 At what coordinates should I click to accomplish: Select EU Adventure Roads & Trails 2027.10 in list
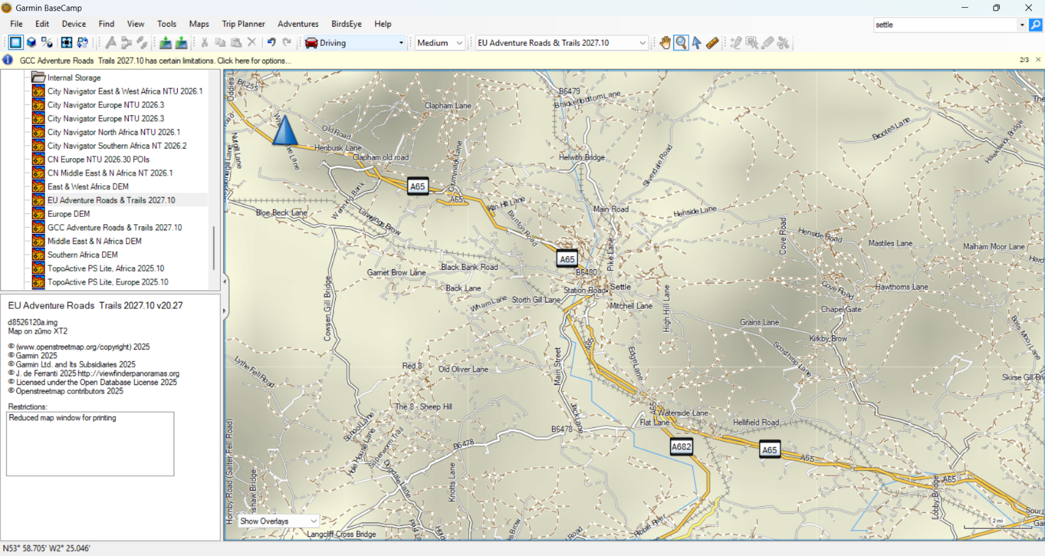point(111,201)
